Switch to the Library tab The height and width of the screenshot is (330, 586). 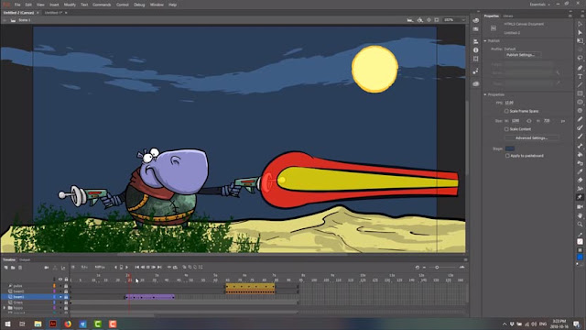tap(508, 16)
